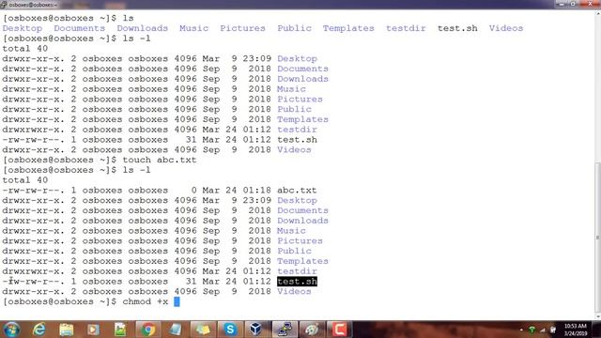
Task: Click Music in the top ls row
Action: click(x=194, y=28)
